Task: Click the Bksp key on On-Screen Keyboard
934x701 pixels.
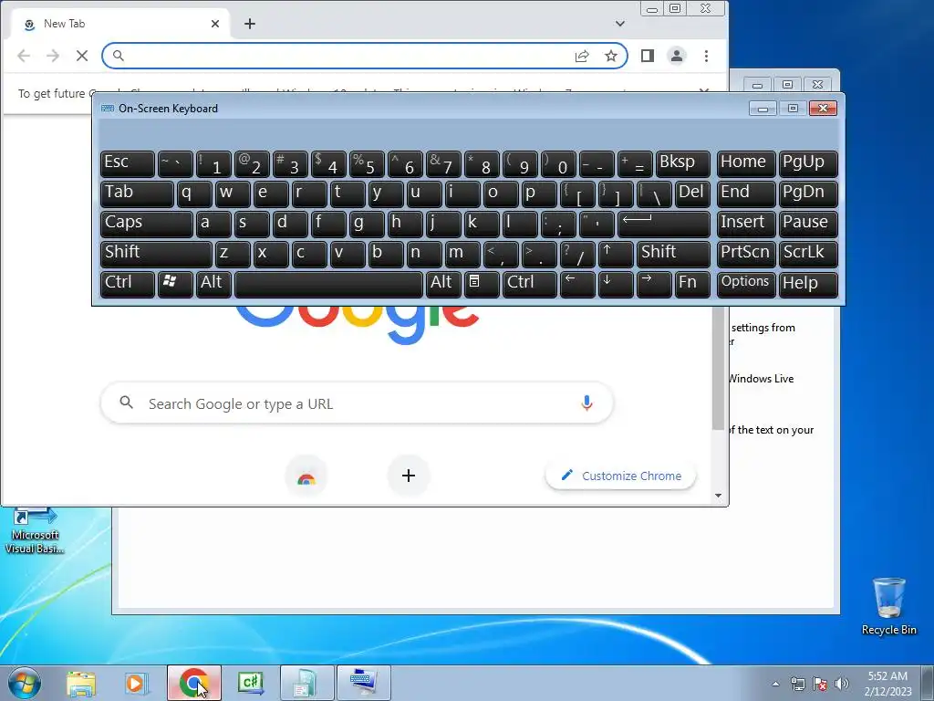Action: click(x=683, y=163)
